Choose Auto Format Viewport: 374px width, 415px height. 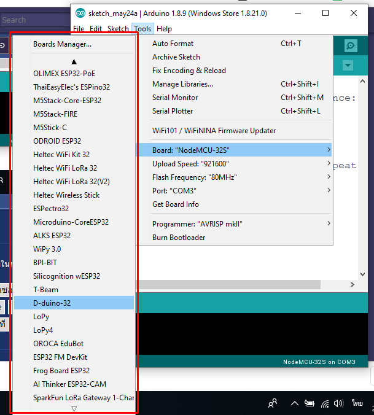[x=235, y=44]
